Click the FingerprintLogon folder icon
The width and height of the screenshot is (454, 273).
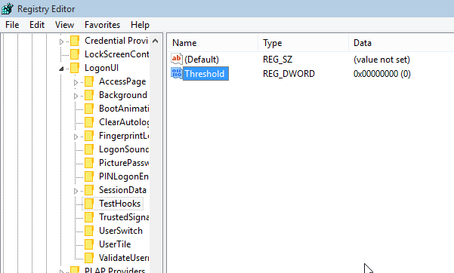pyautogui.click(x=89, y=136)
